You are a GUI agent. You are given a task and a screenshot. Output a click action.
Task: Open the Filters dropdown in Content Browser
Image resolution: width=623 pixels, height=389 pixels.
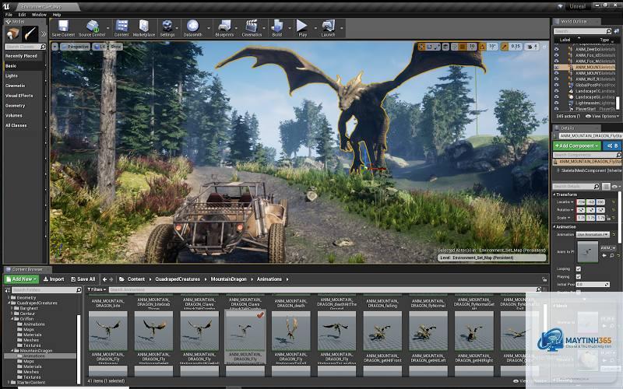pyautogui.click(x=97, y=289)
